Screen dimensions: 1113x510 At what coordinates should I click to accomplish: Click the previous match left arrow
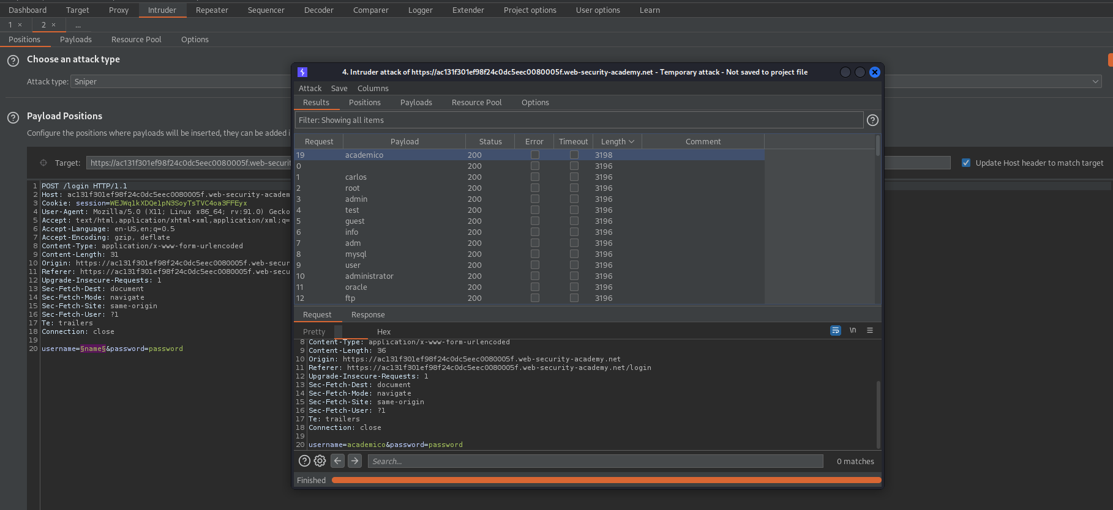(338, 460)
